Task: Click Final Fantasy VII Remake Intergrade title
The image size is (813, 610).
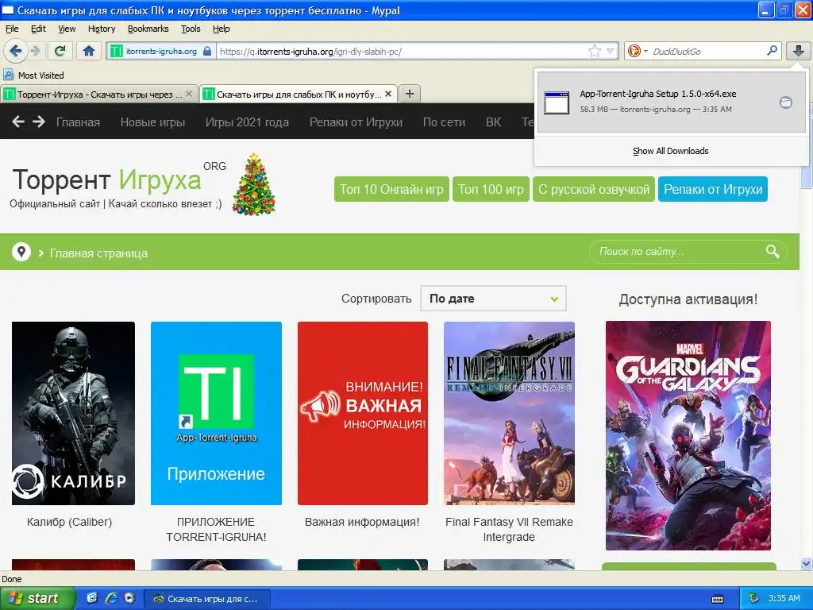Action: tap(509, 529)
